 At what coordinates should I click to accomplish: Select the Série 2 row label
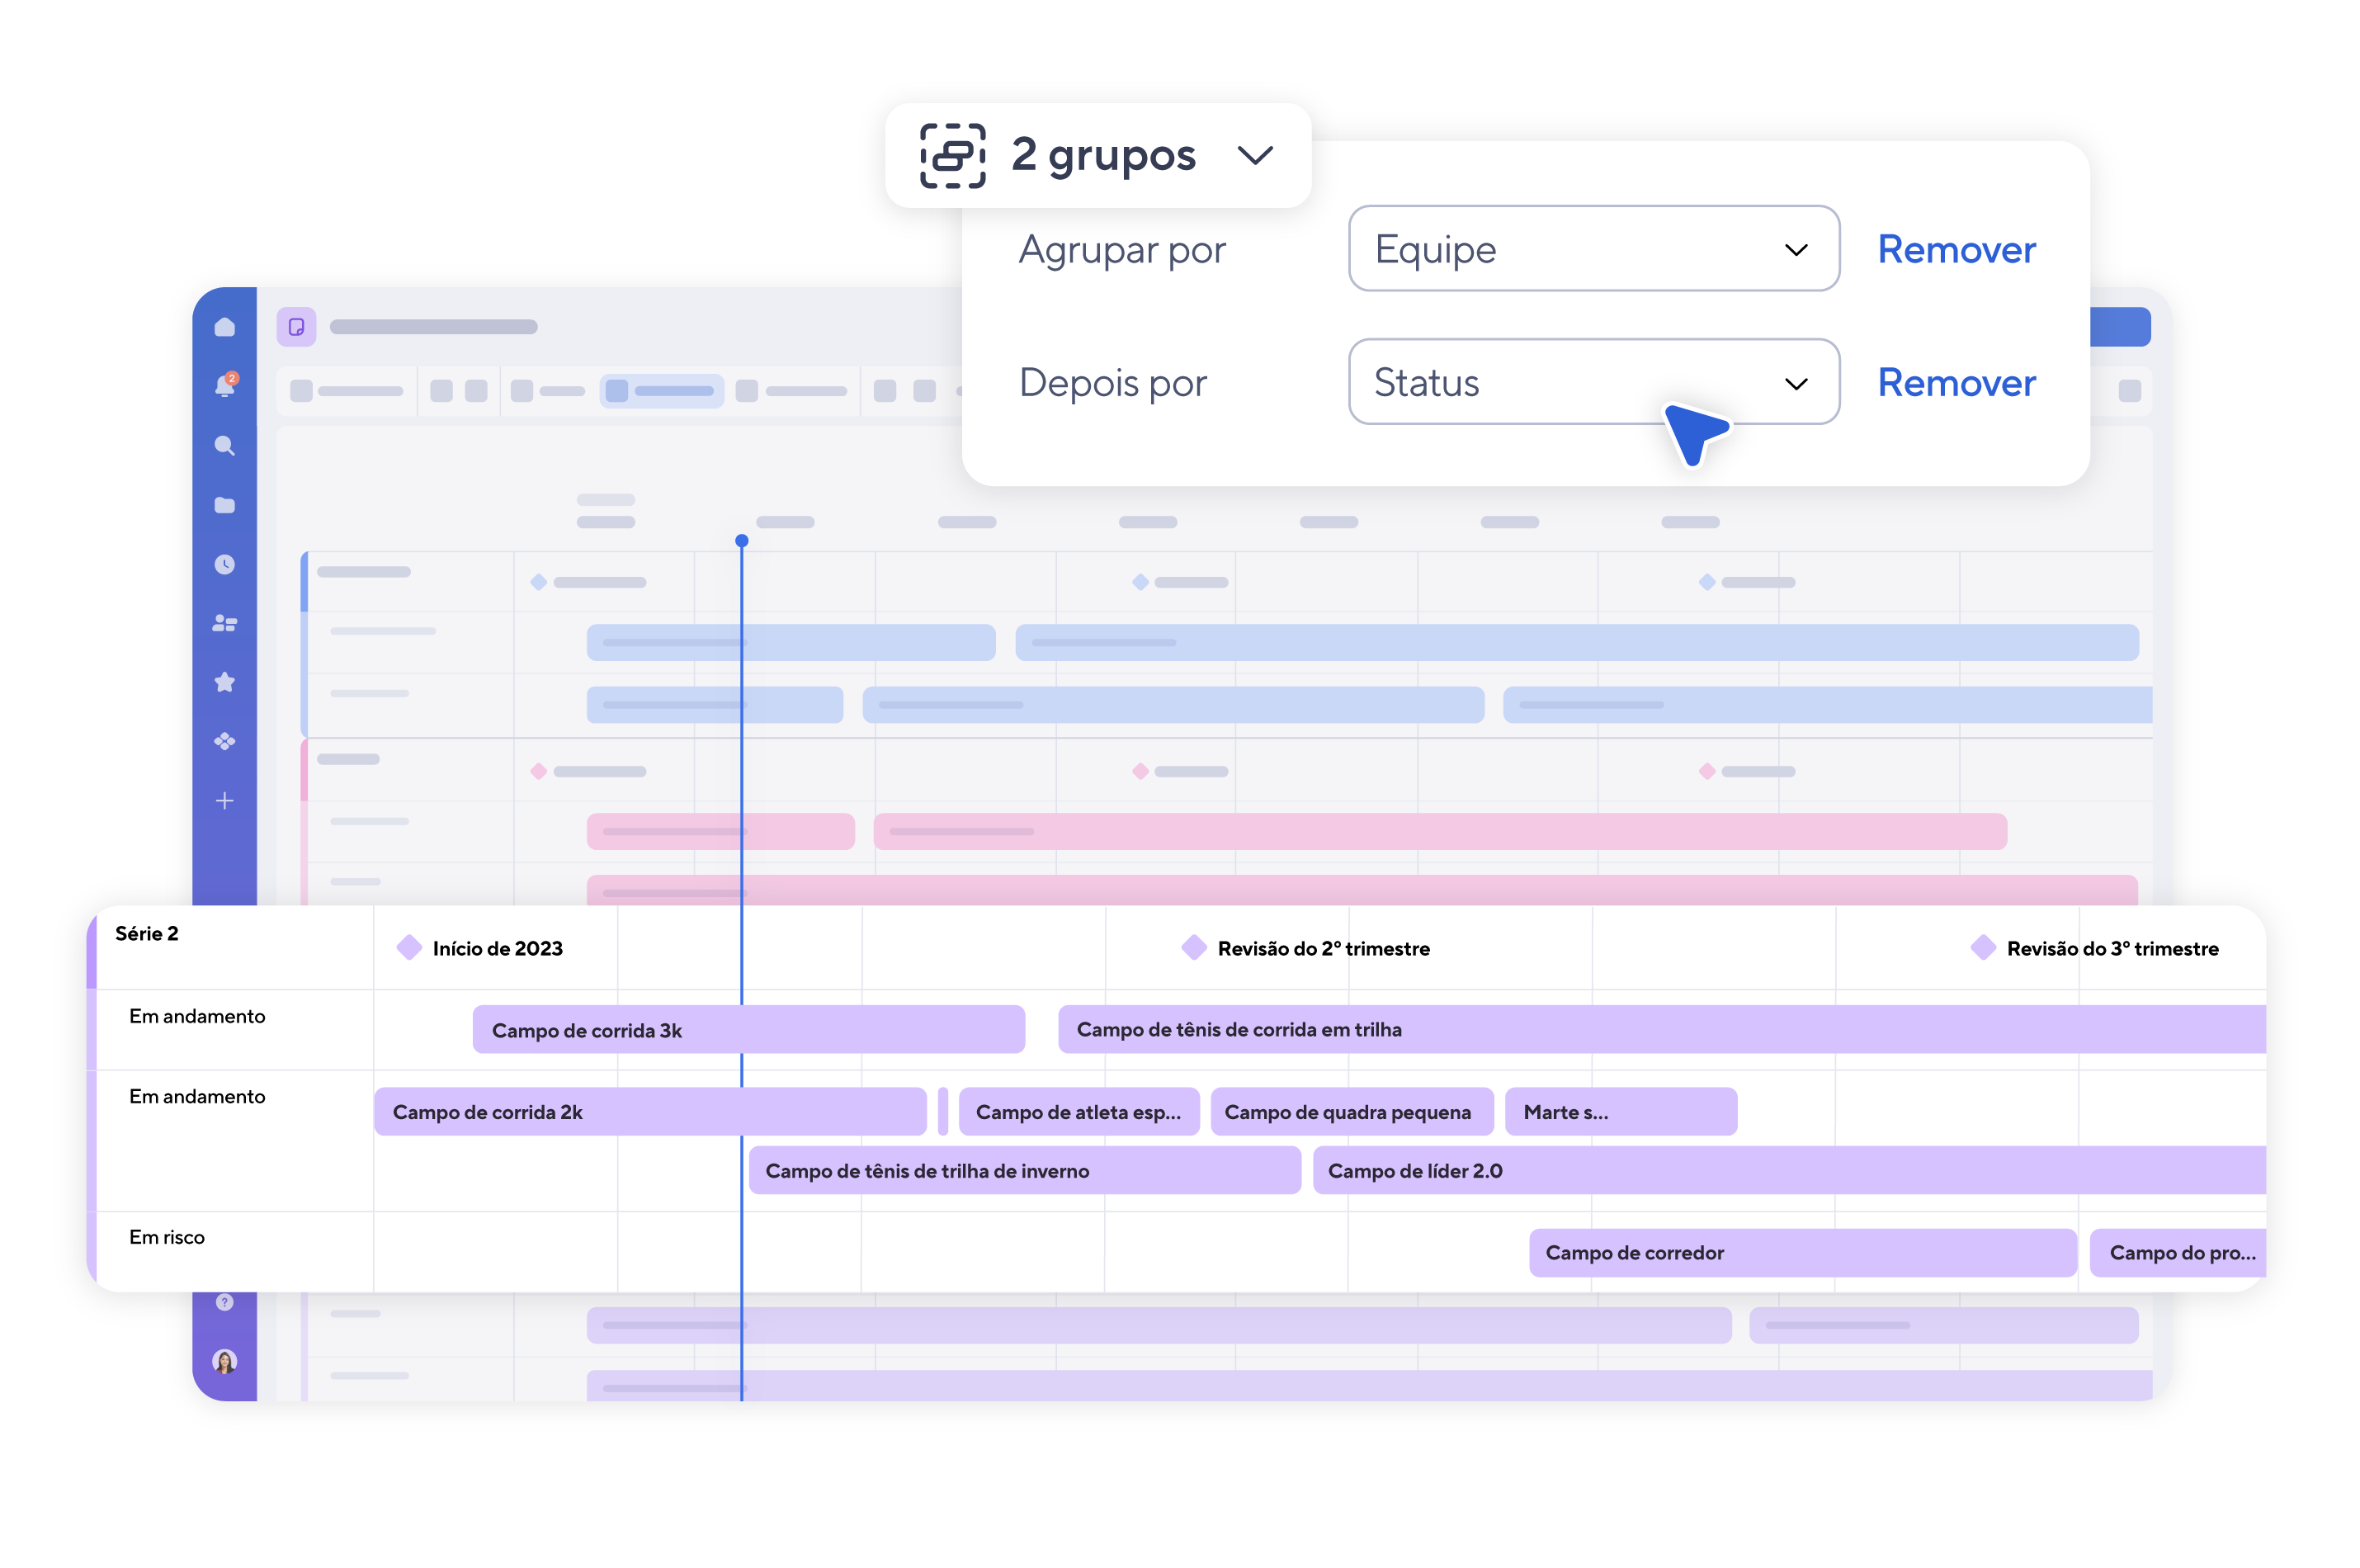(147, 933)
